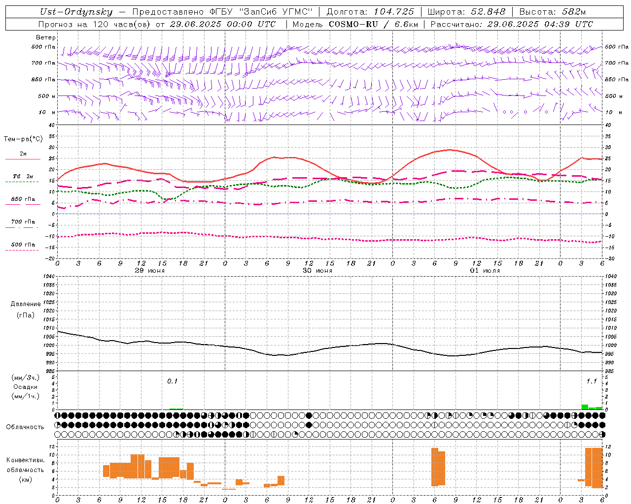Select the elevation text Высота: 582м
Viewport: 631px width, 504px height.
point(553,12)
